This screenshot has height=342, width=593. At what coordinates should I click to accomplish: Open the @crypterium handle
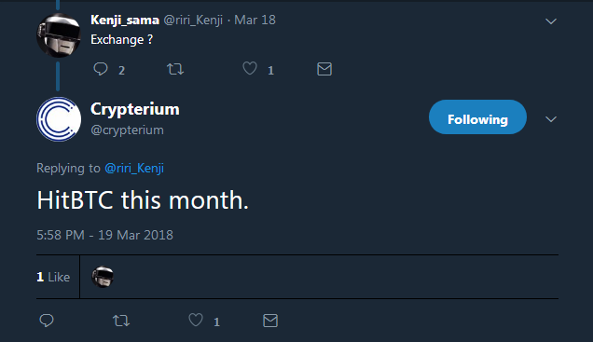127,130
